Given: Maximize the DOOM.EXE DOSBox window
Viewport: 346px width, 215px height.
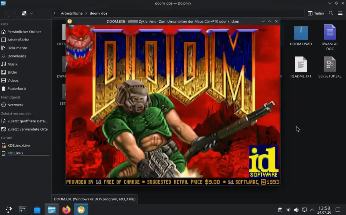Looking at the screenshot, I should [x=270, y=21].
